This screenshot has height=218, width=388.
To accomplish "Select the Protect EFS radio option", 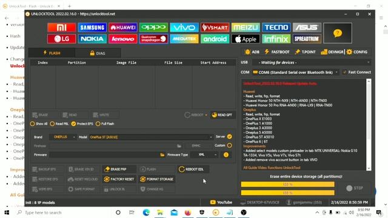I will tap(82, 124).
